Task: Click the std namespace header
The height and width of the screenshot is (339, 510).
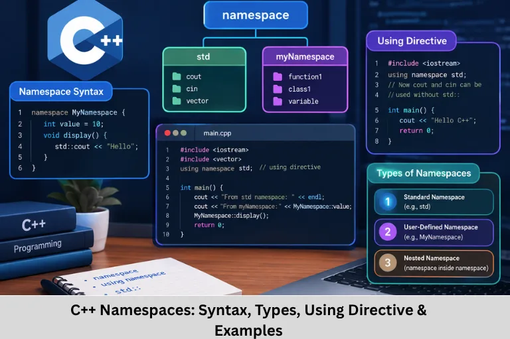Action: point(204,57)
